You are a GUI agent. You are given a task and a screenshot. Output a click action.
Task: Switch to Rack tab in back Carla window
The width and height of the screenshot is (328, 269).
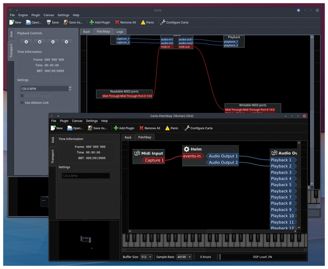tap(86, 32)
